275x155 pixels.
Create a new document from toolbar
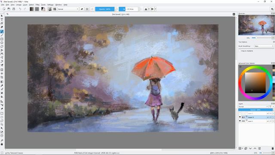[x=4, y=9]
